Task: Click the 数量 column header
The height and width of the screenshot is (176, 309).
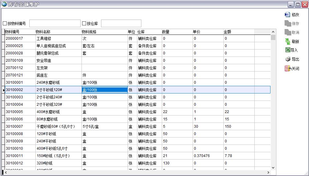Action: 166,32
